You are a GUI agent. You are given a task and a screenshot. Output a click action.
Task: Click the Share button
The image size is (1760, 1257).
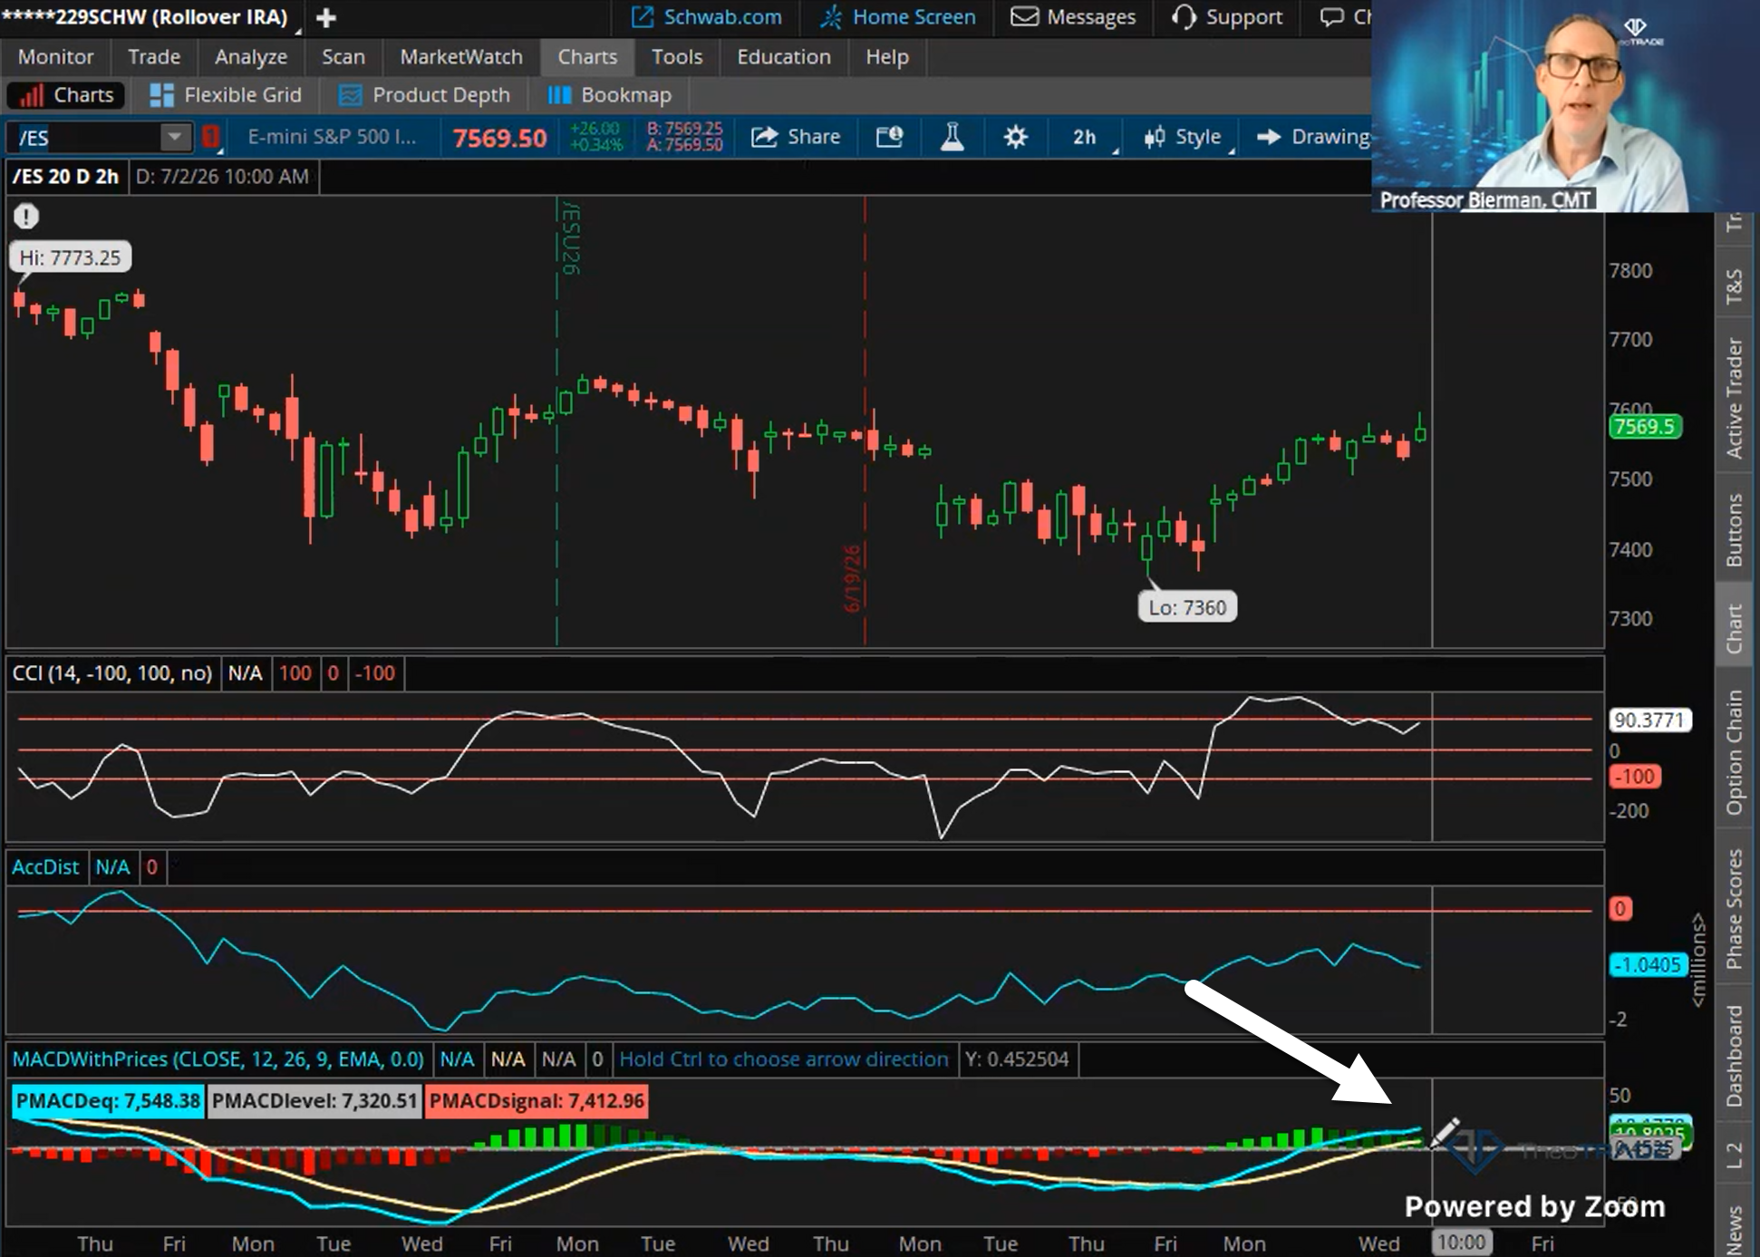click(796, 137)
